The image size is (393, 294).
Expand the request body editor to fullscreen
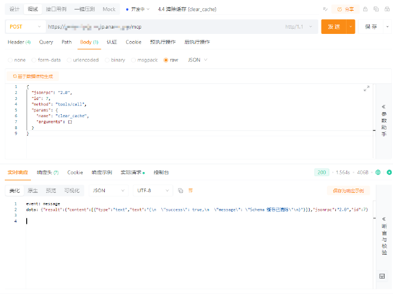point(366,89)
